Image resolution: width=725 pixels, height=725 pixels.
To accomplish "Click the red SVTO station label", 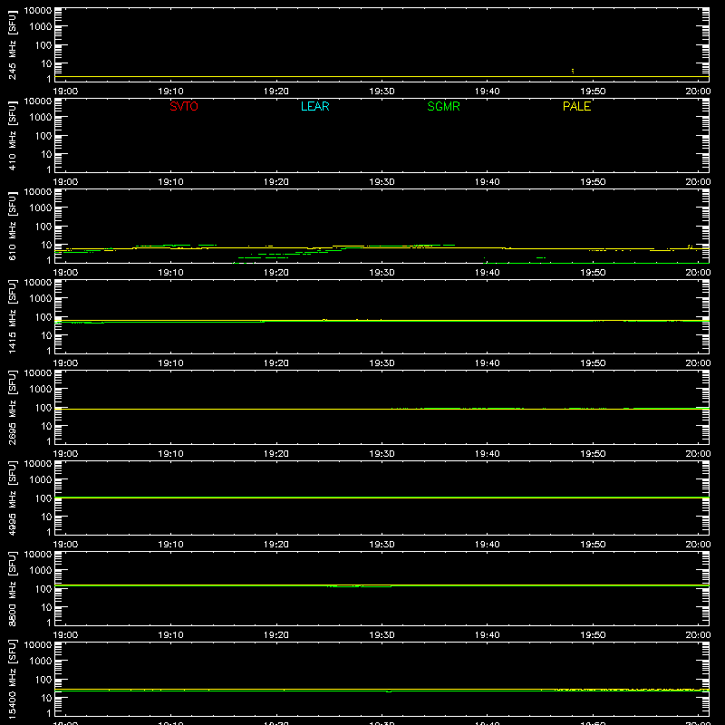I will pos(184,106).
